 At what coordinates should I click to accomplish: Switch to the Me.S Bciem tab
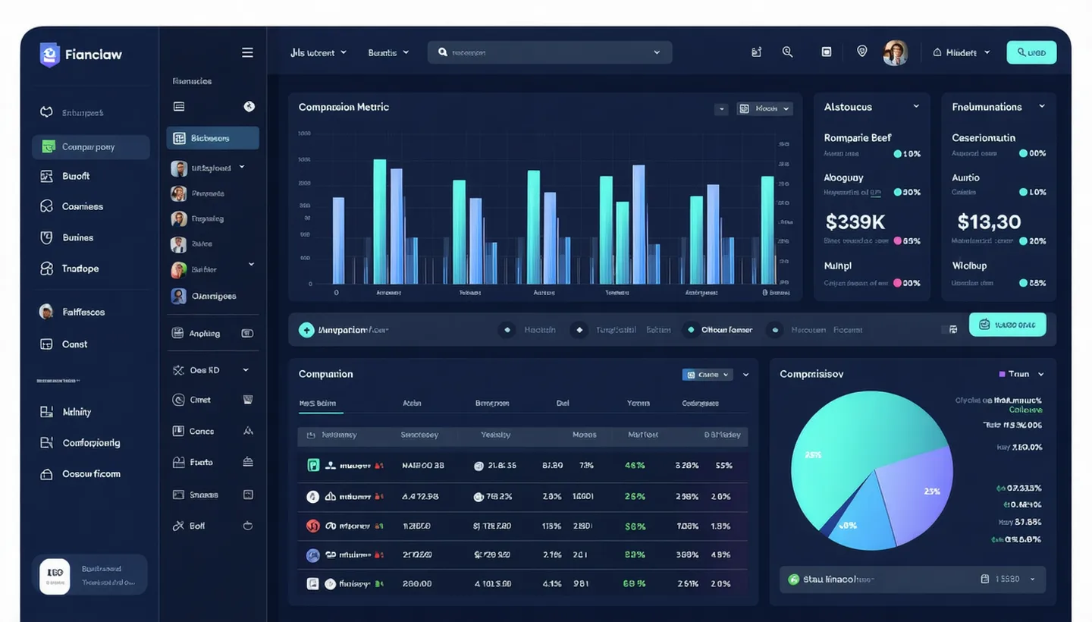tap(318, 404)
